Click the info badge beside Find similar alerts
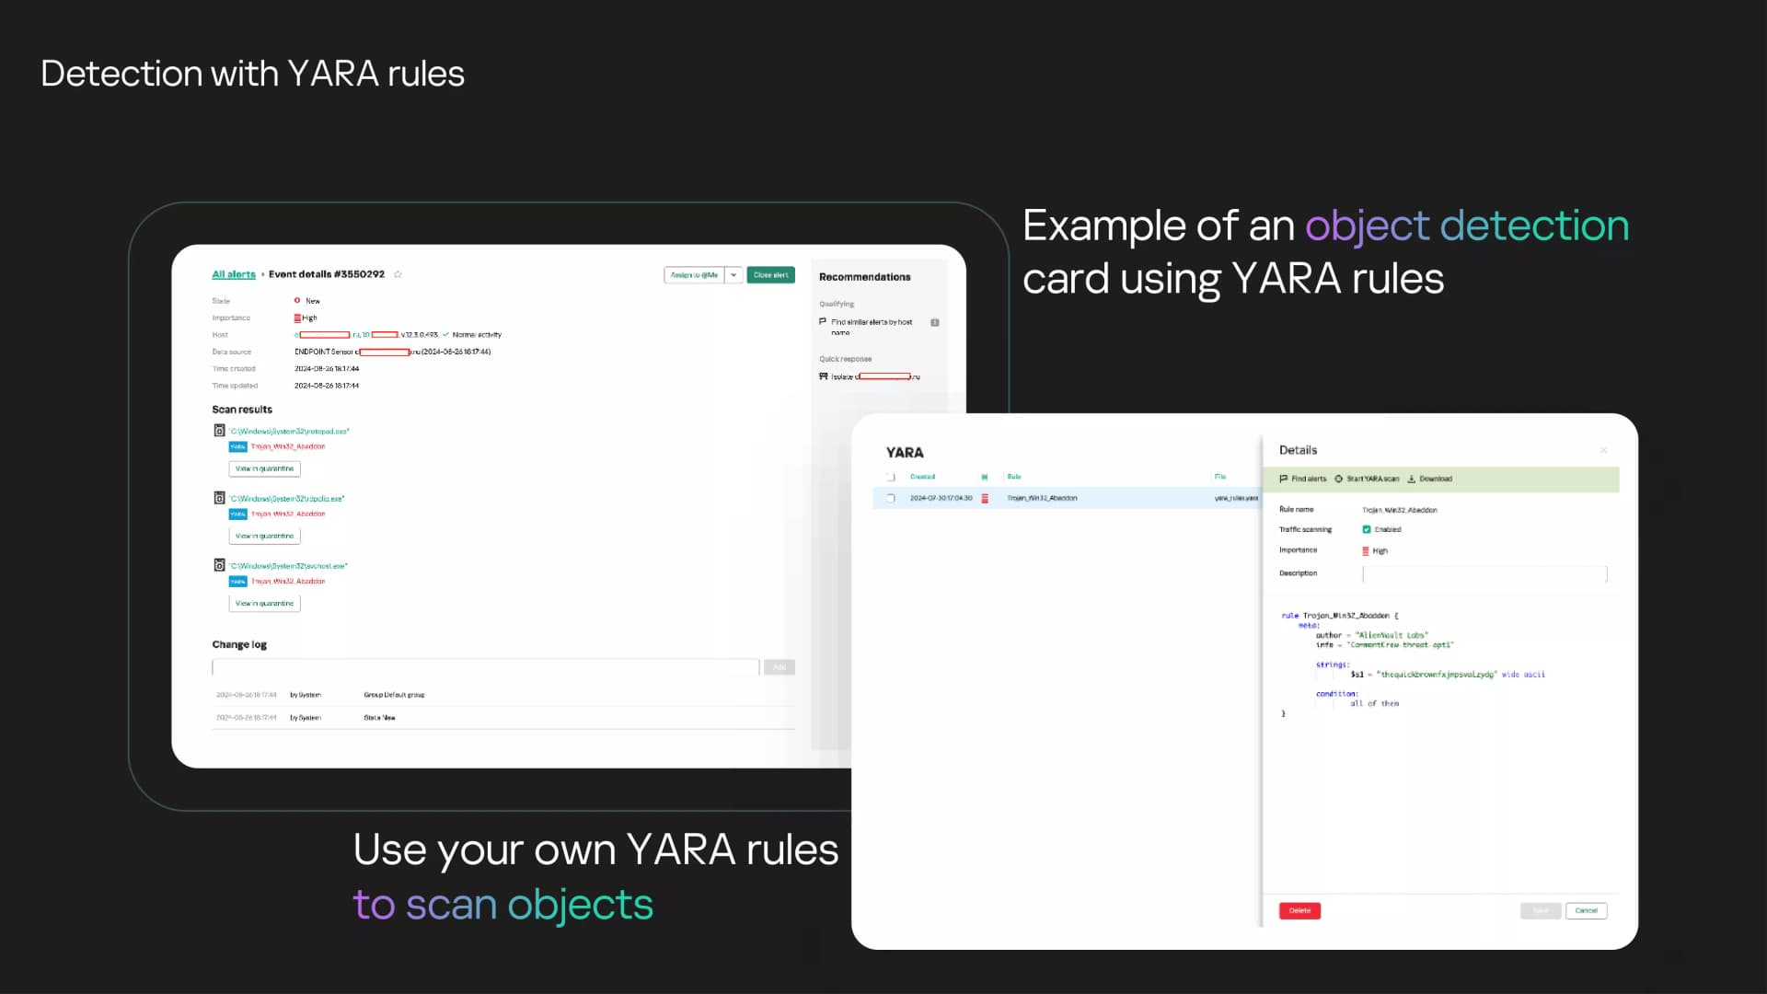This screenshot has height=994, width=1767. point(935,322)
